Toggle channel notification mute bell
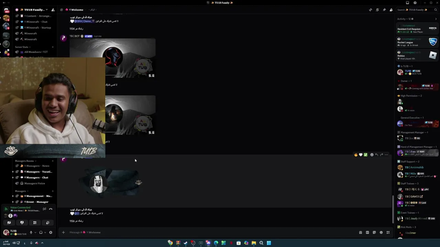Viewport: 440px width, 247px height. coord(377,10)
